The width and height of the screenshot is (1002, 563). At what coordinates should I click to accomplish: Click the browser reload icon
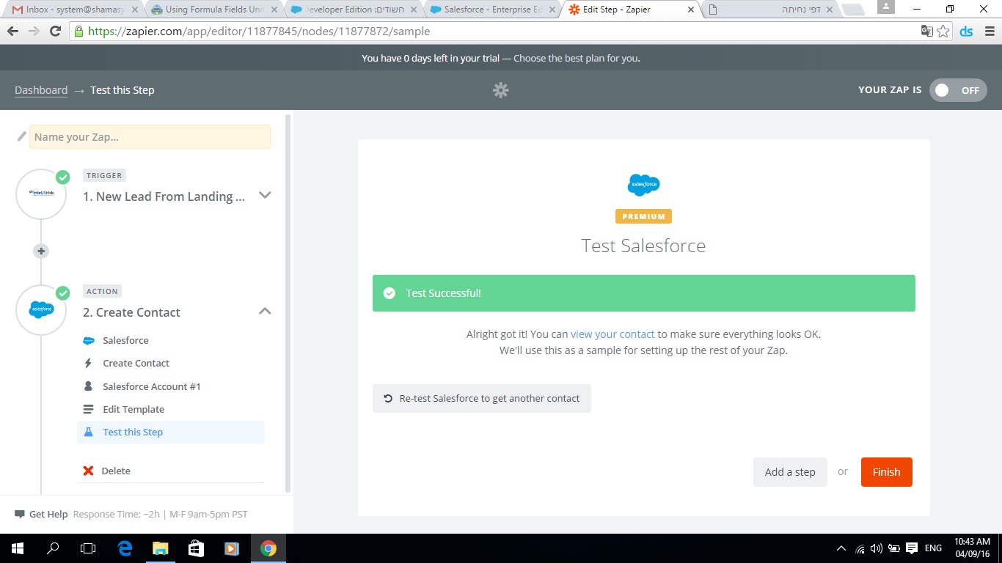click(x=54, y=32)
